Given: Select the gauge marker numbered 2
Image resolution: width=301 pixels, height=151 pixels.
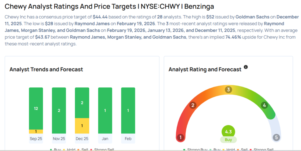Looking at the screenshot, I should click(193, 105).
